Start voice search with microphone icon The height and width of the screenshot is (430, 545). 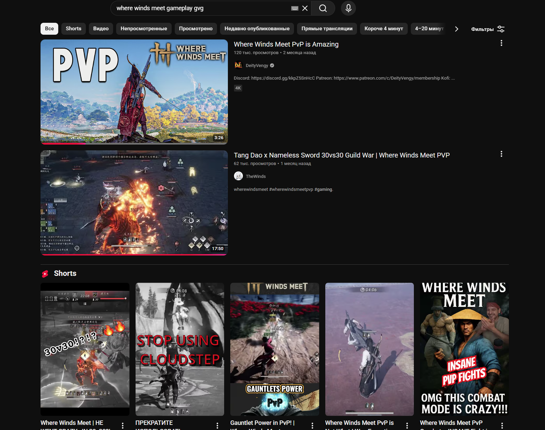[x=348, y=8]
